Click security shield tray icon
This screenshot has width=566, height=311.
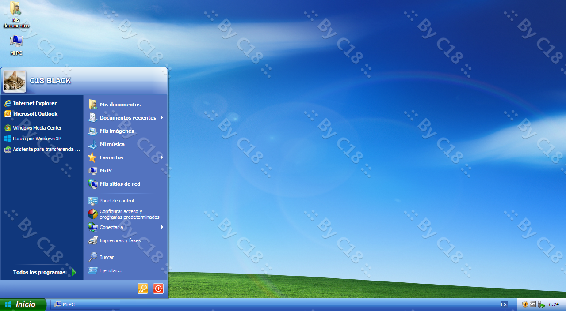click(525, 304)
